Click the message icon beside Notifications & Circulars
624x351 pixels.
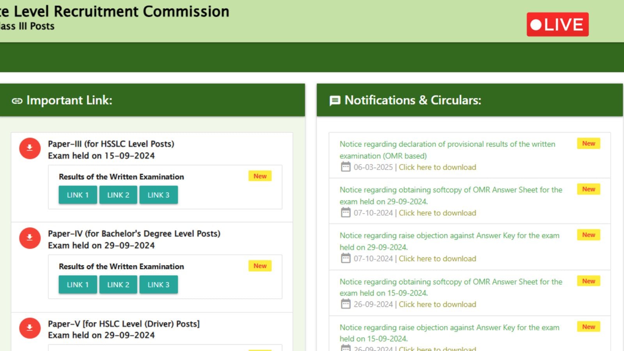click(x=335, y=101)
